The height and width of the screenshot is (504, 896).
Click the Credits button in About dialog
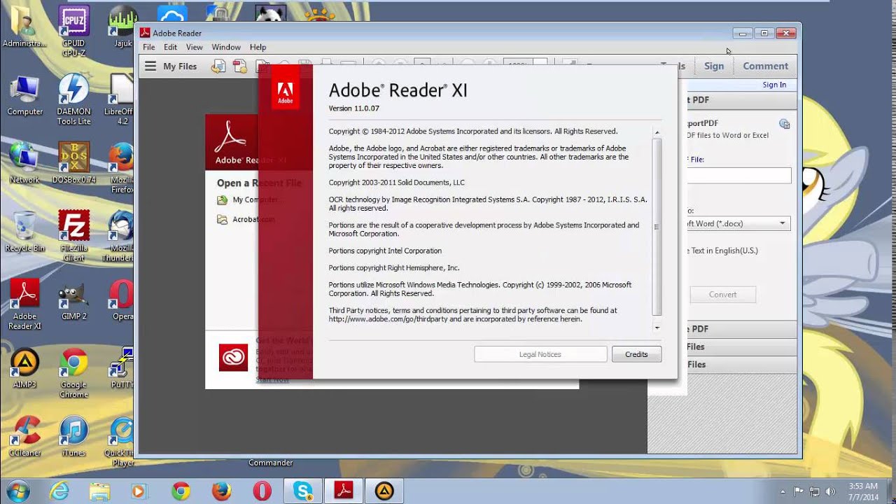(636, 354)
